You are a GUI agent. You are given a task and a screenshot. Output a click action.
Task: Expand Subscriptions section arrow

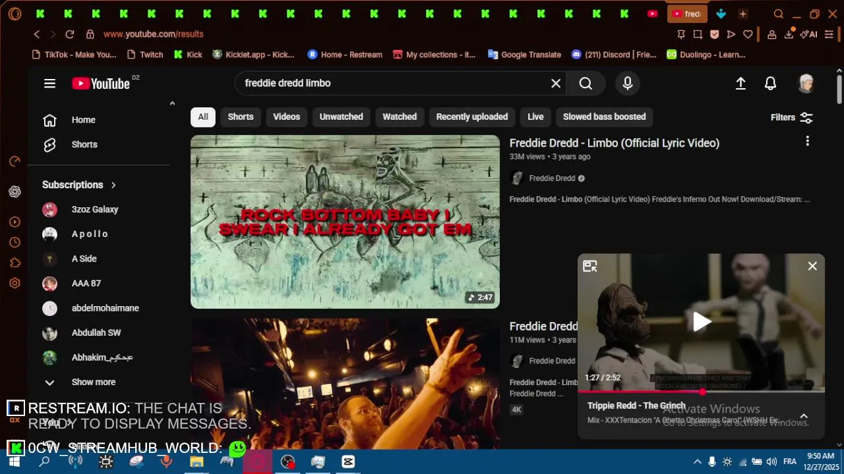(x=113, y=185)
